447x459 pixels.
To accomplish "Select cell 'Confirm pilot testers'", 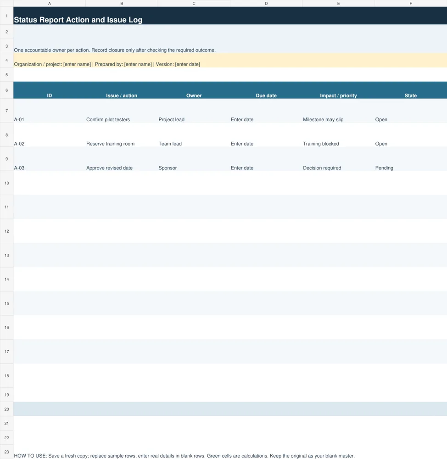I will tap(122, 111).
